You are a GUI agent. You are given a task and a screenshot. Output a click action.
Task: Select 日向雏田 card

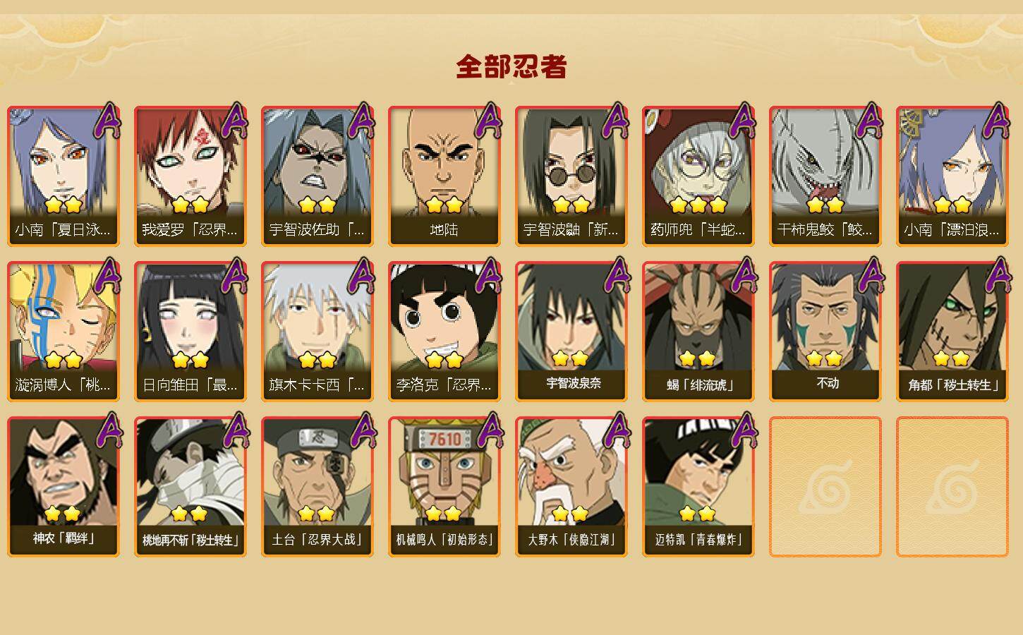pos(190,332)
